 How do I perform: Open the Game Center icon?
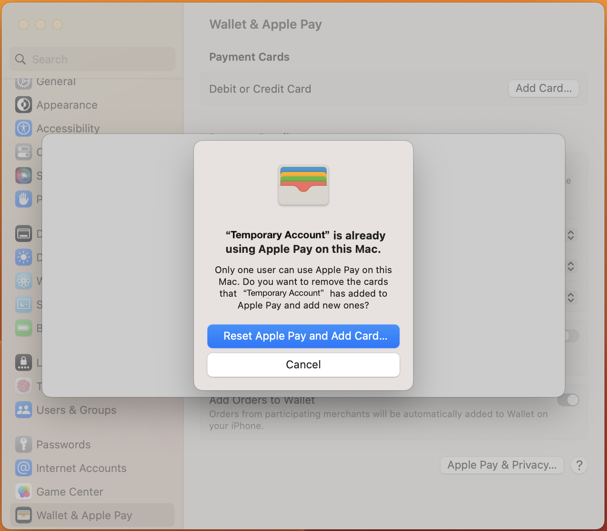[24, 491]
